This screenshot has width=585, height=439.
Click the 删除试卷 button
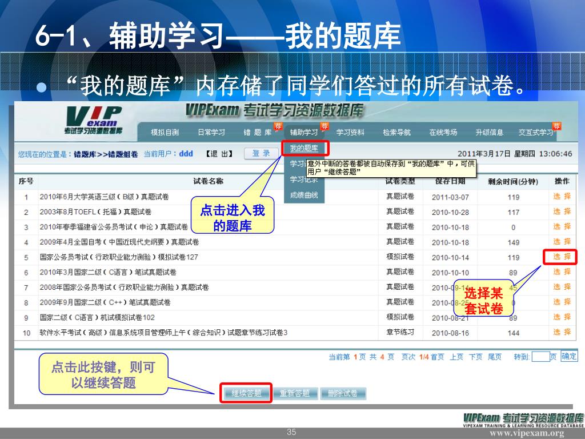coord(343,393)
